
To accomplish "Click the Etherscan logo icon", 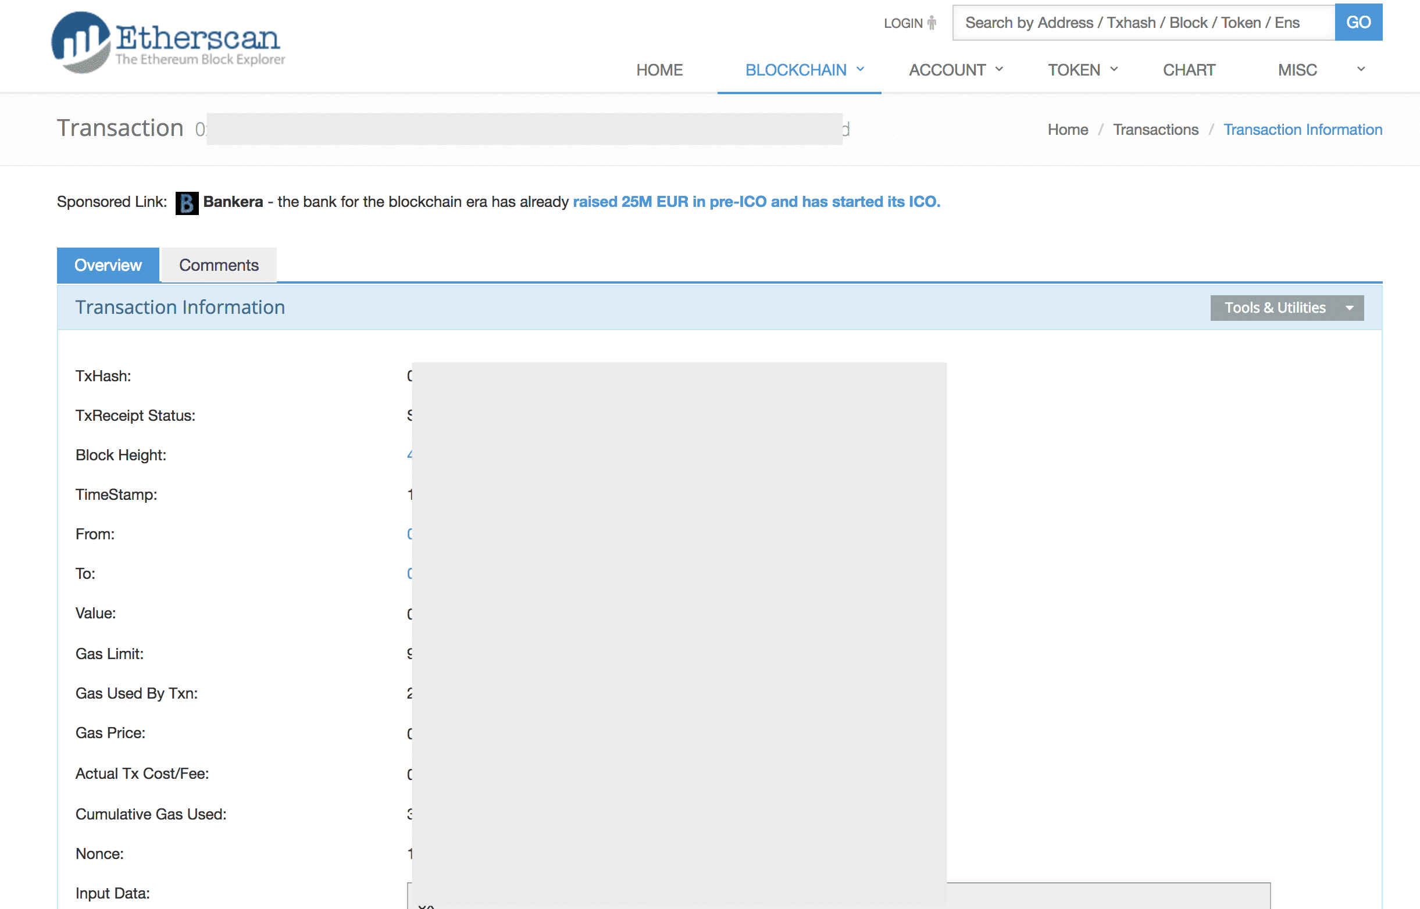I will coord(81,42).
